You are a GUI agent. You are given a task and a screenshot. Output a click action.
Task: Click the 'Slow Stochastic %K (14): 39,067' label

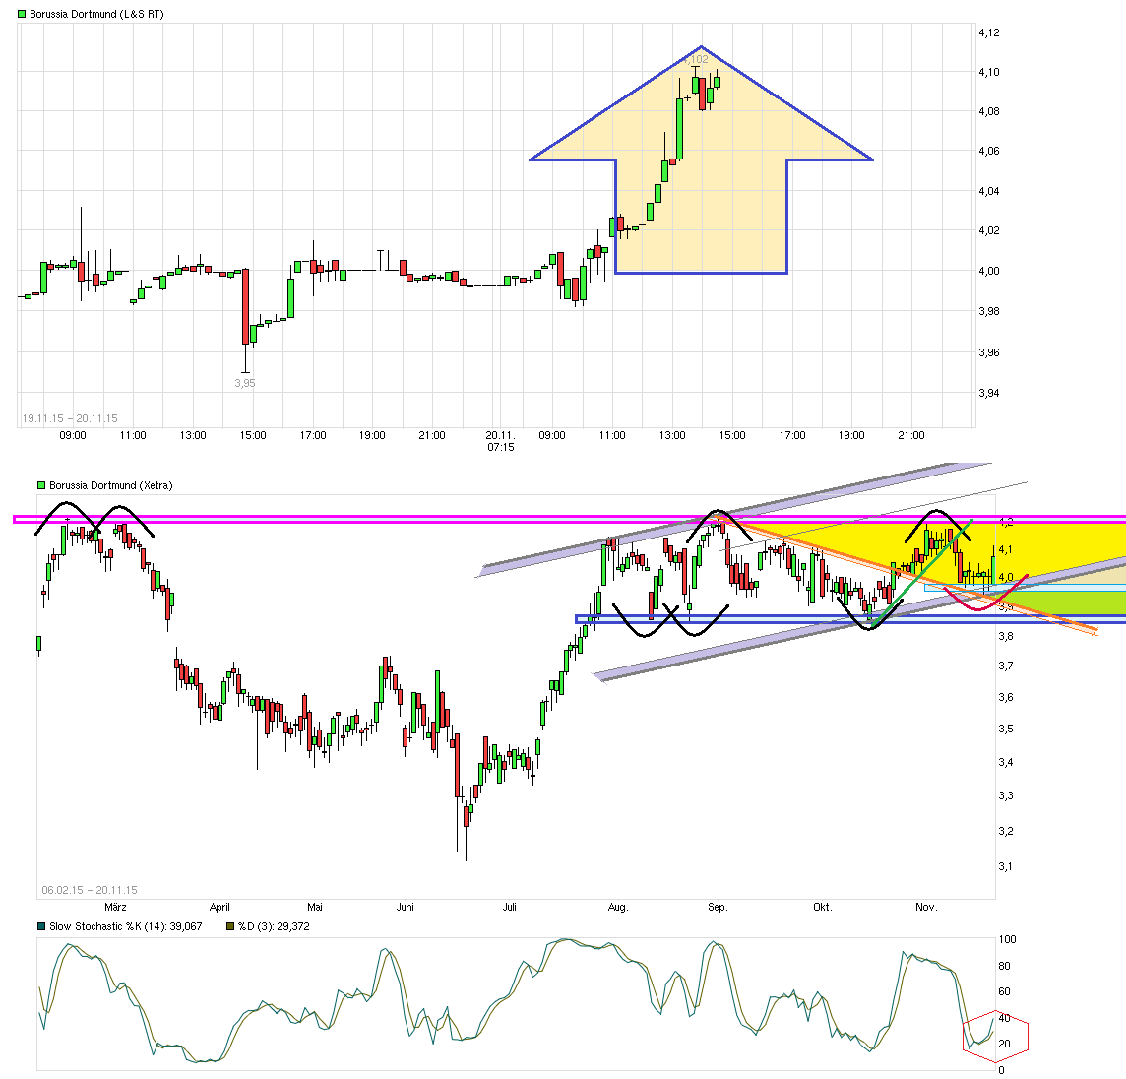126,926
